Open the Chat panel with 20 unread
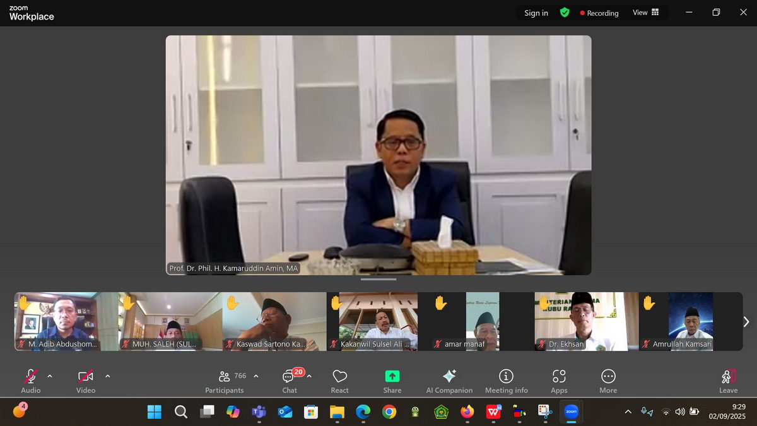Viewport: 757px width, 426px height. click(290, 381)
